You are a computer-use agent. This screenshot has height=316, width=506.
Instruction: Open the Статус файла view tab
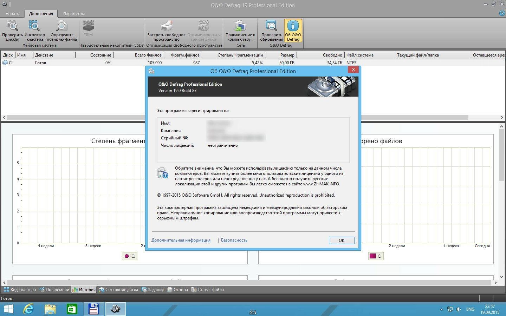[207, 290]
